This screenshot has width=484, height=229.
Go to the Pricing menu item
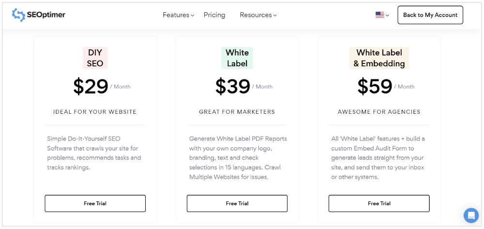tap(214, 15)
